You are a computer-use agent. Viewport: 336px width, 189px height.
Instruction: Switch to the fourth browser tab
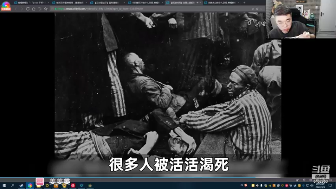pyautogui.click(x=145, y=3)
